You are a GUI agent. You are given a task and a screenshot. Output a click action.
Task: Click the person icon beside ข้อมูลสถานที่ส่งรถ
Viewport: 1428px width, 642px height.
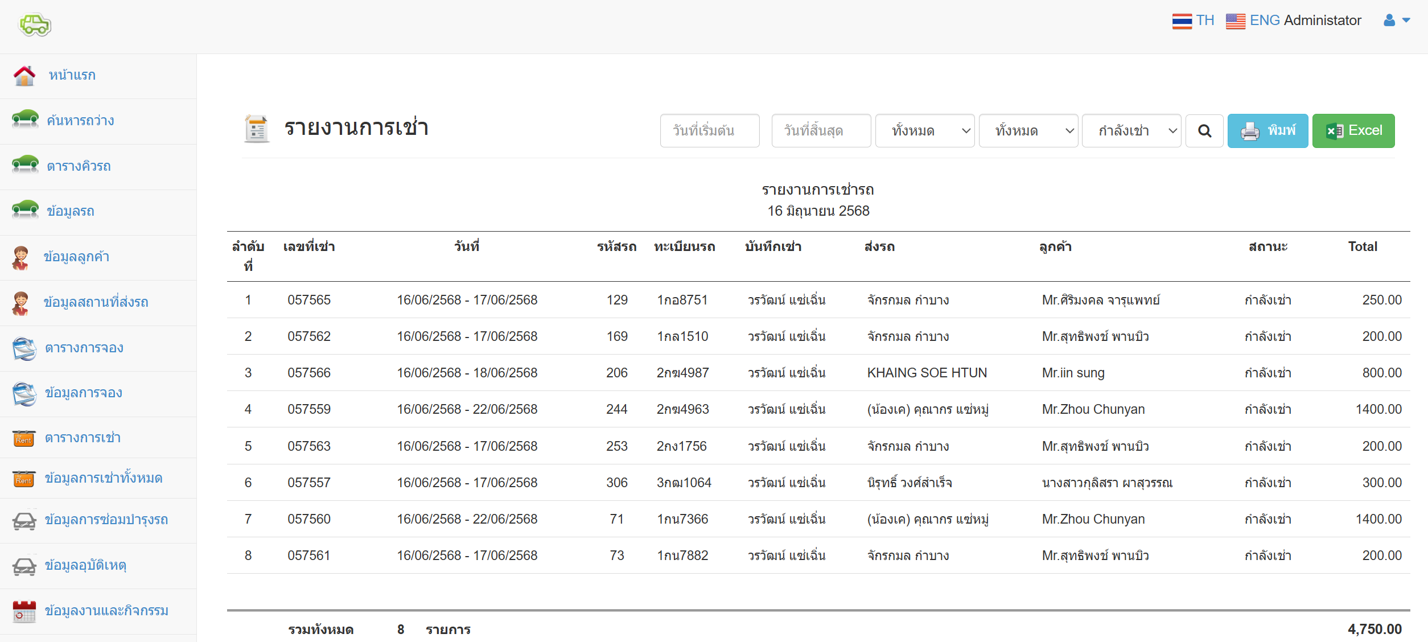[21, 303]
